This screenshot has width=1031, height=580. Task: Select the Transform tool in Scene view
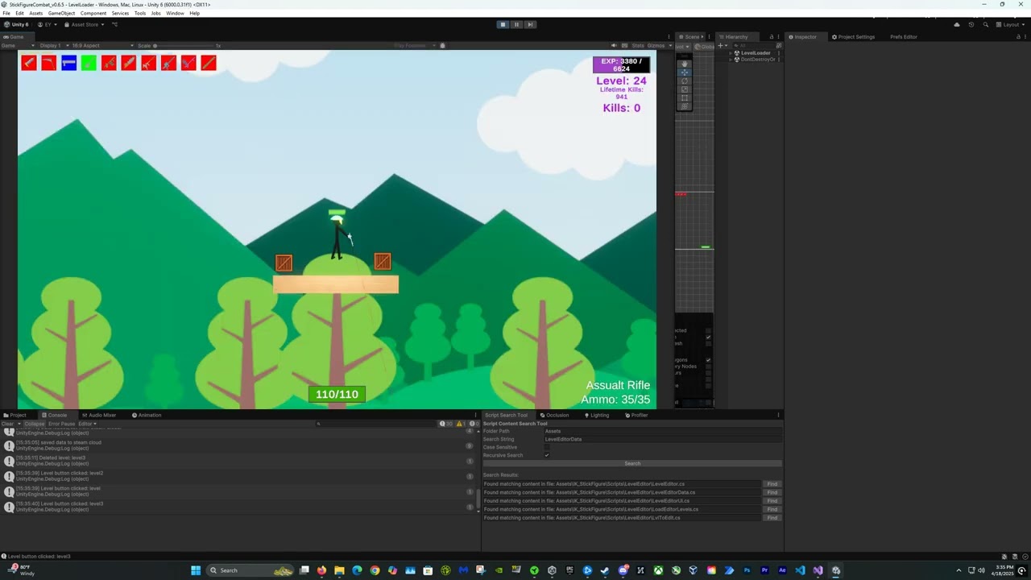[685, 106]
